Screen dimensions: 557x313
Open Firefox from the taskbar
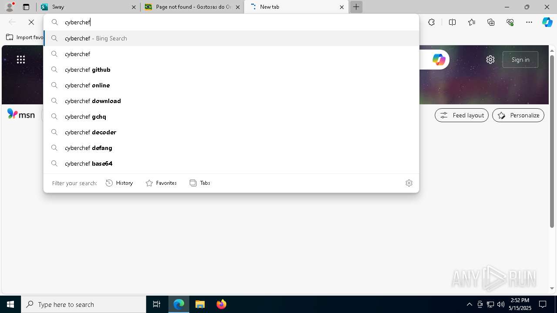(x=221, y=304)
